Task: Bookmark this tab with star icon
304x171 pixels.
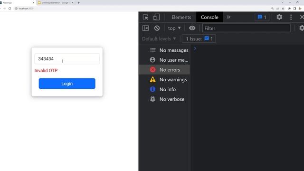Action: click(283, 9)
